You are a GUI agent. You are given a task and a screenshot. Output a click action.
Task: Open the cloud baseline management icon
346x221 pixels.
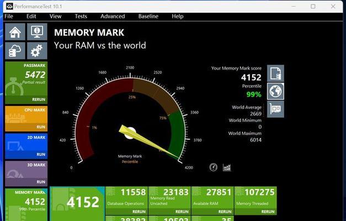click(x=15, y=51)
